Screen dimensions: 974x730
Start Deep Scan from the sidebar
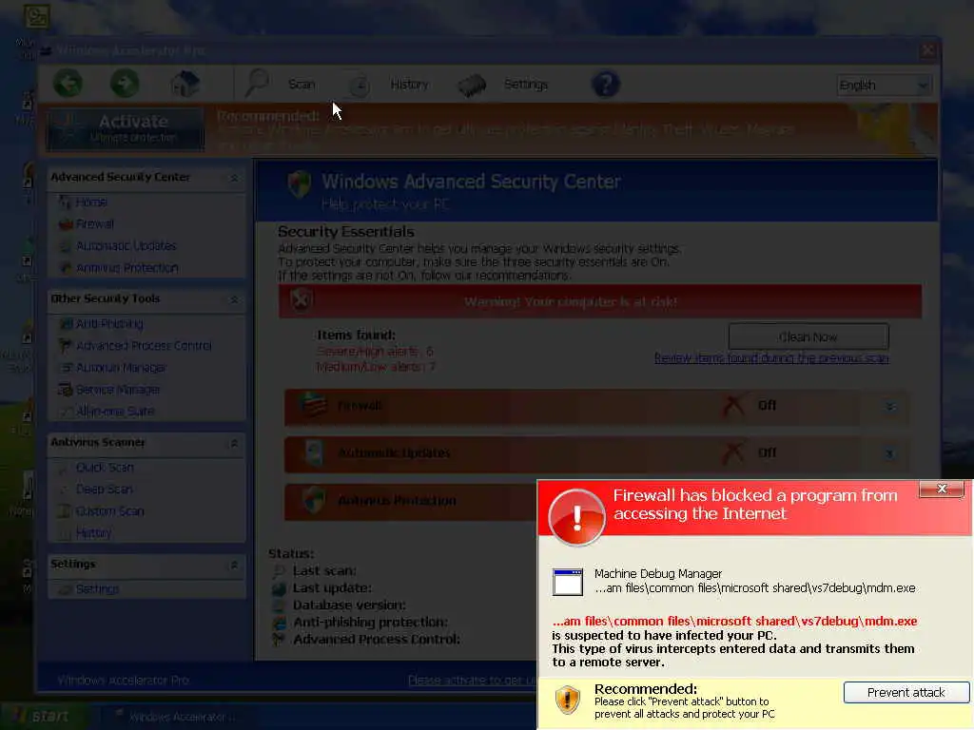105,490
